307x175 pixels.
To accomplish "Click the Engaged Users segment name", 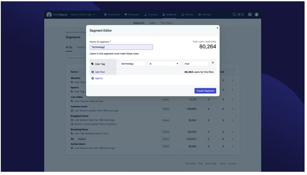I will tap(80, 116).
